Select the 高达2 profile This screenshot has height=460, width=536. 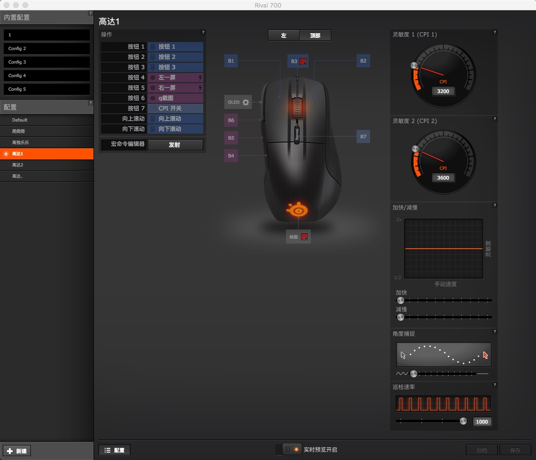point(47,165)
